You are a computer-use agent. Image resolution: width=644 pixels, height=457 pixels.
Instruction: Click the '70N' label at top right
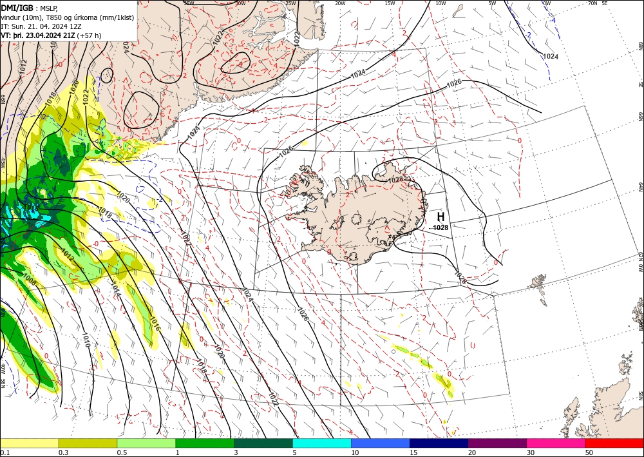[x=592, y=3]
